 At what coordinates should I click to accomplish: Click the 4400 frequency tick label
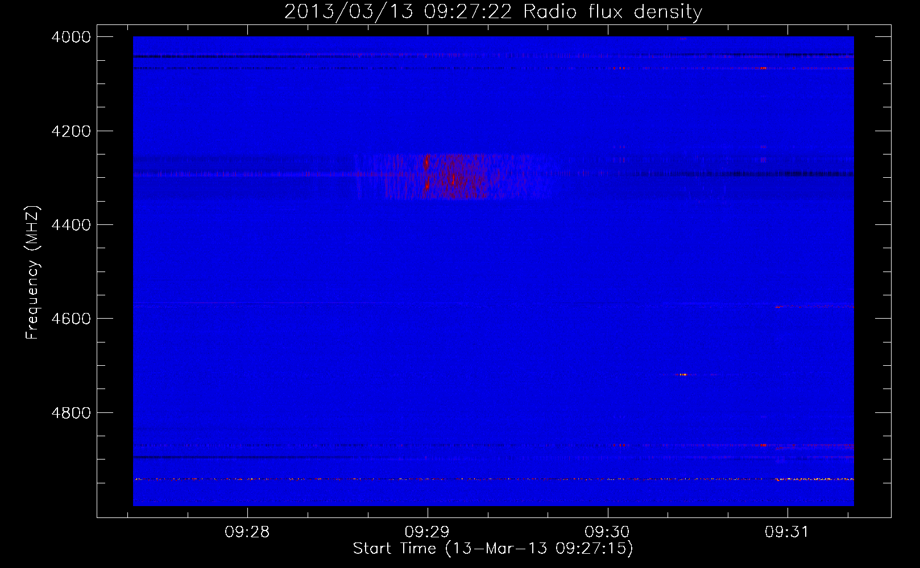[71, 225]
